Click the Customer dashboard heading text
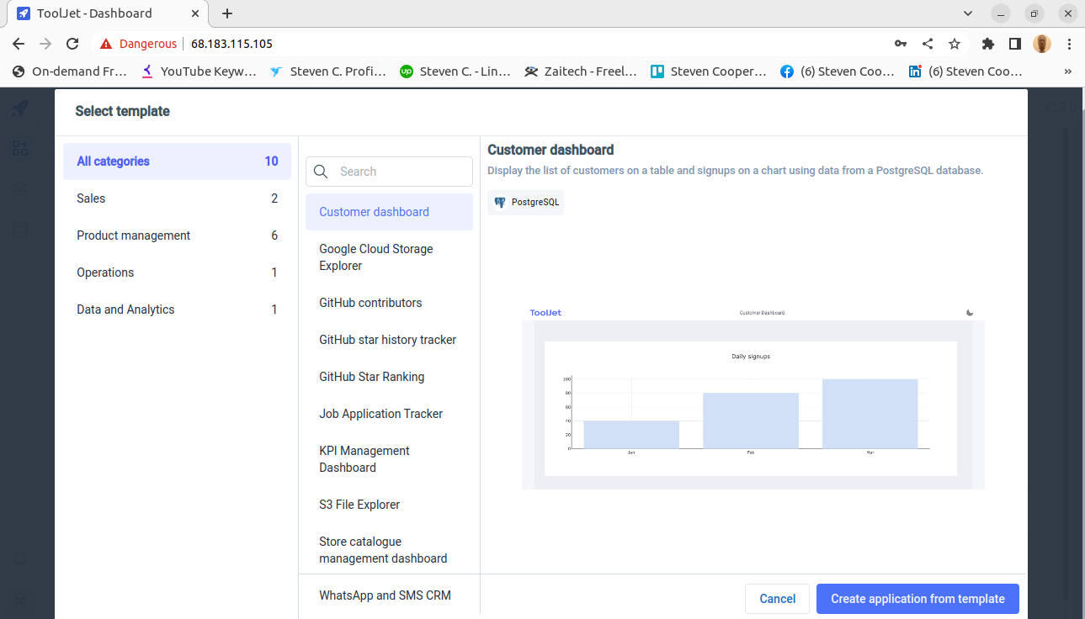 (550, 150)
